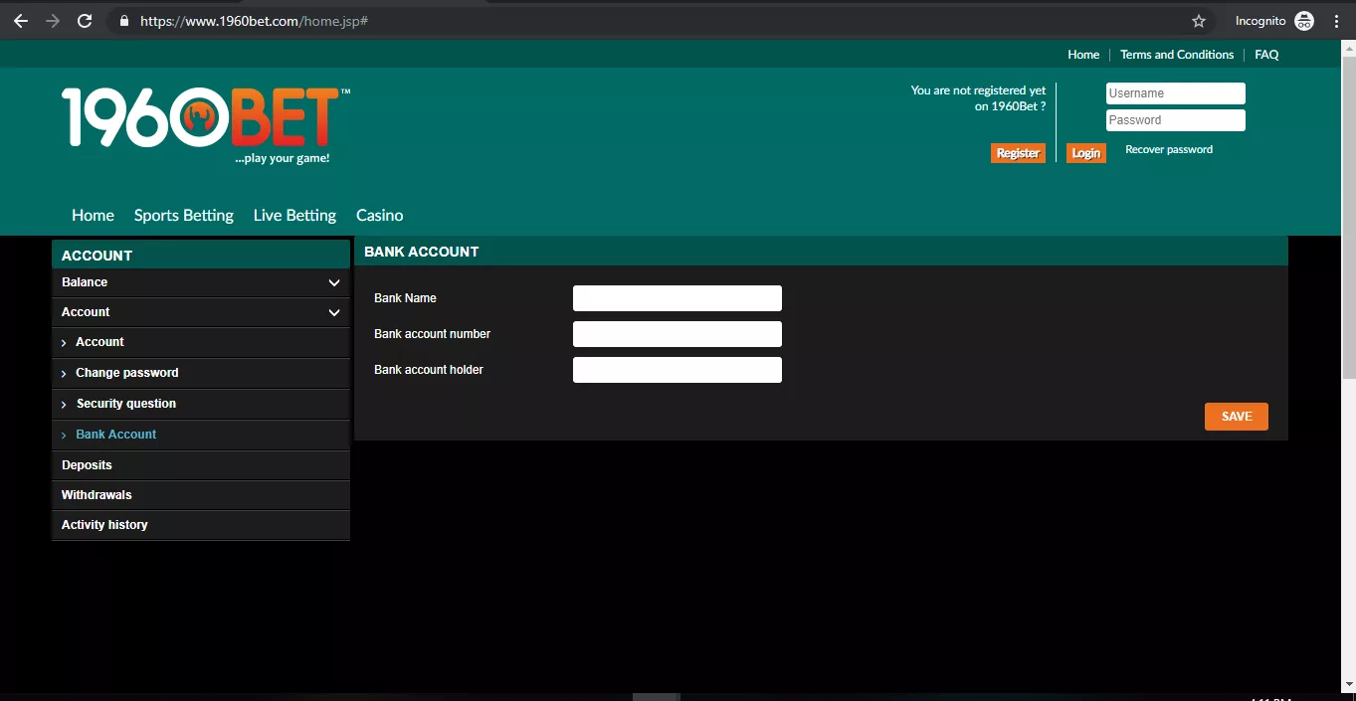Select Security question sidebar item
Viewport: 1356px width, 701px height.
(125, 404)
